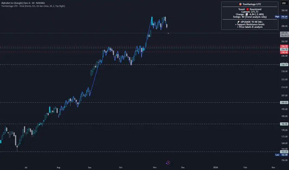Viewport: 289px width, 170px height.
Task: Click the 222.00 price axis tick
Action: pyautogui.click(x=284, y=79)
